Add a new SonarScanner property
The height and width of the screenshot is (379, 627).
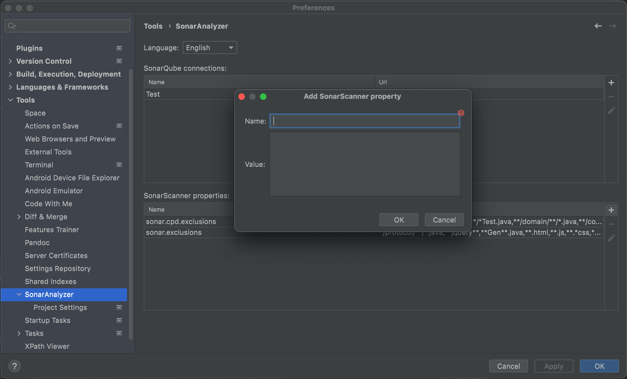[611, 210]
